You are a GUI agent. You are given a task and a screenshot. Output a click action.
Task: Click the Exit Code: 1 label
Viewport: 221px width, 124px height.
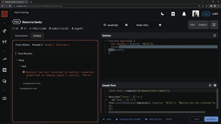63,45
